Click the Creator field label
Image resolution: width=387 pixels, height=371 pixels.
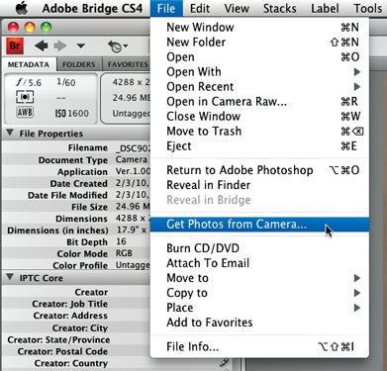coord(91,292)
